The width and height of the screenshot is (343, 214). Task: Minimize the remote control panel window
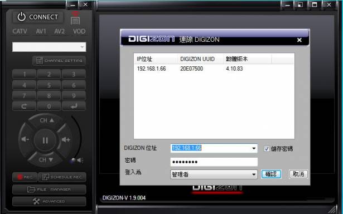click(x=73, y=5)
